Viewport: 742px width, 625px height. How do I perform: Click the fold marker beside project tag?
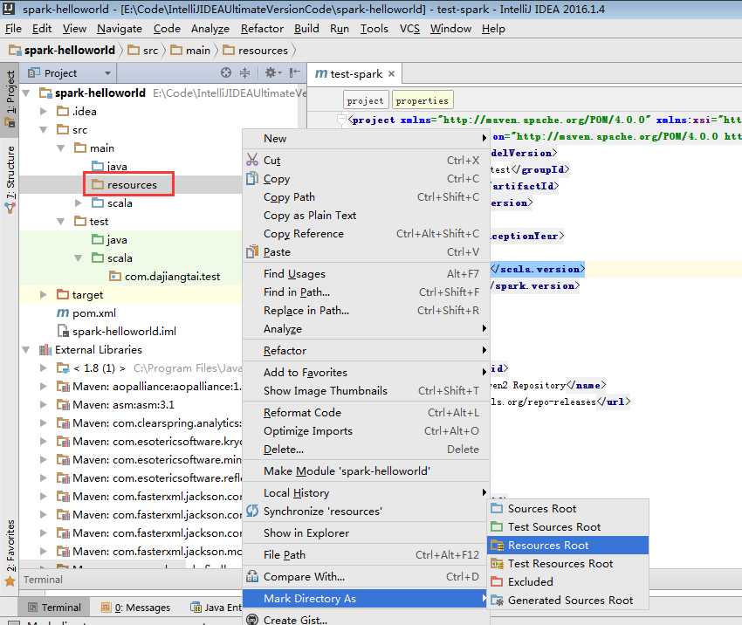[341, 120]
